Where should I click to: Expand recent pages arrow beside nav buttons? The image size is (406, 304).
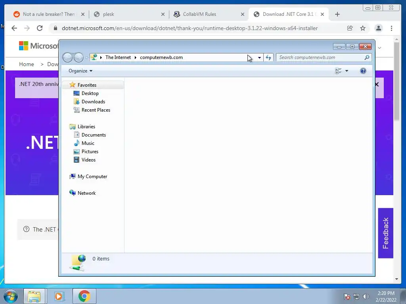point(86,58)
